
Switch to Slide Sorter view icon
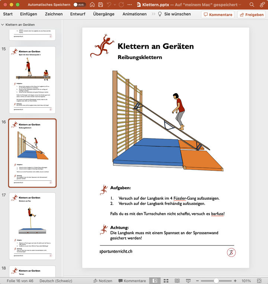(166, 281)
